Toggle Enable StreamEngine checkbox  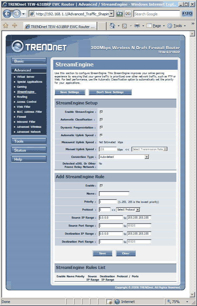pos(101,112)
